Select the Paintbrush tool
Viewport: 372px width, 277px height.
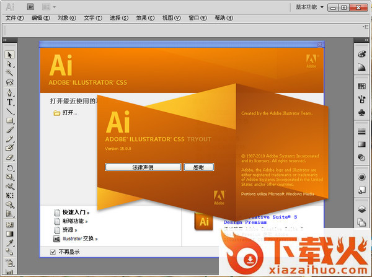pyautogui.click(x=9, y=130)
